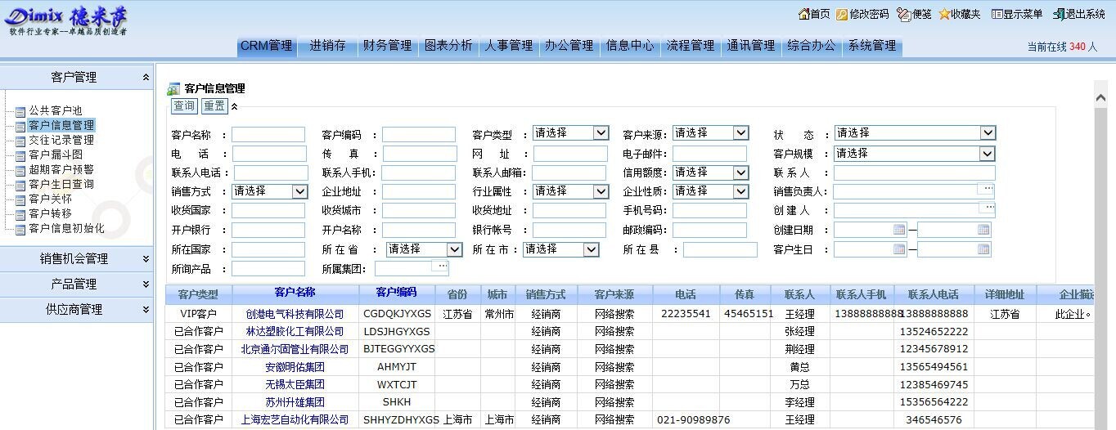Expand the 销售机会管理 sidebar section

[146, 258]
